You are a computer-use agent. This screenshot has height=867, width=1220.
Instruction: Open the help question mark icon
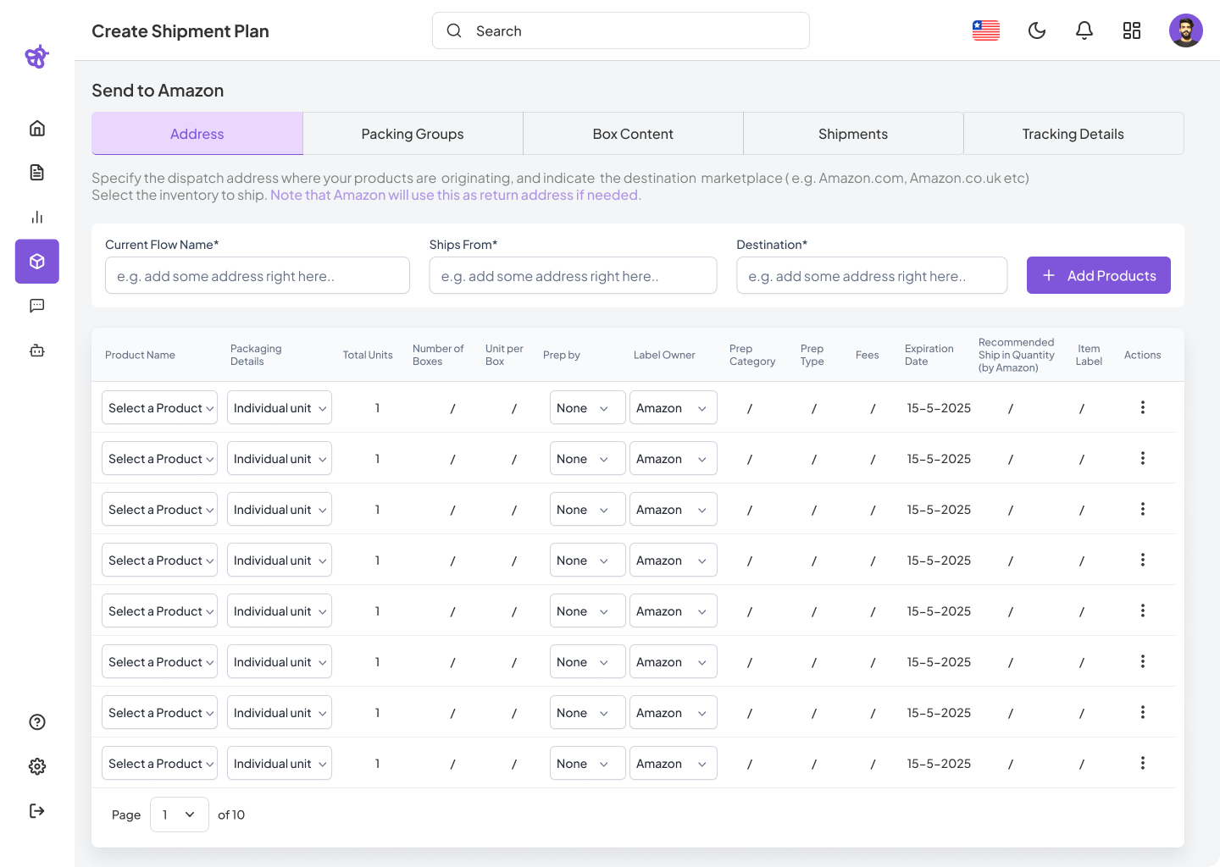[37, 722]
